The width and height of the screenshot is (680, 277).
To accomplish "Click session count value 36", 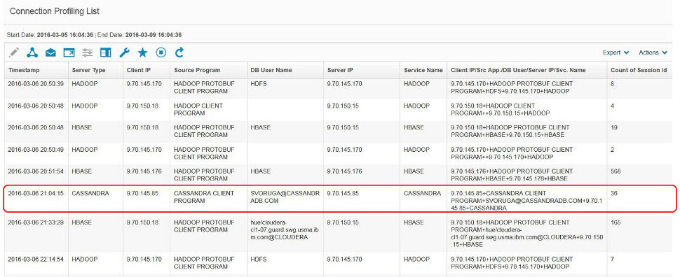I will click(x=613, y=193).
